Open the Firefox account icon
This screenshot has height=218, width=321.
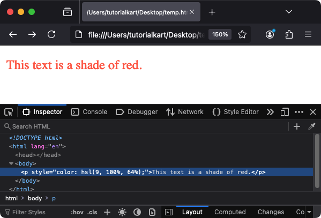(x=270, y=34)
